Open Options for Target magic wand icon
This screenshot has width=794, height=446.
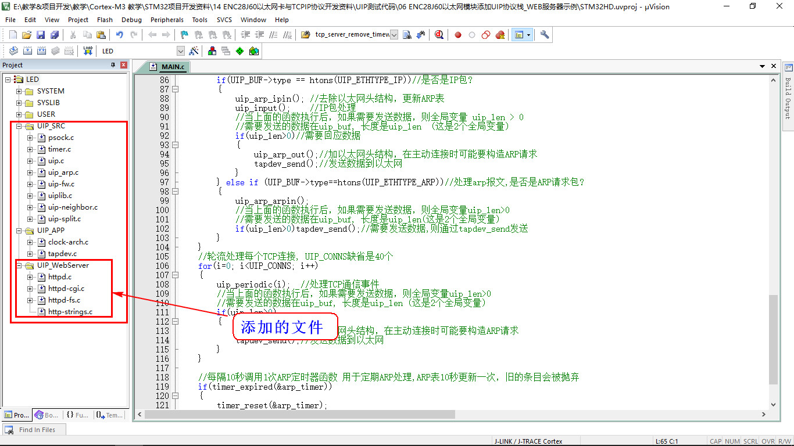tap(194, 51)
